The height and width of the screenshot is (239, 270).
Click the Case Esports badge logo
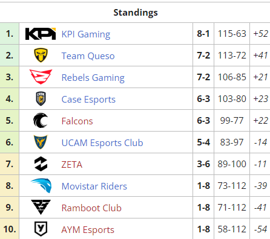point(41,98)
